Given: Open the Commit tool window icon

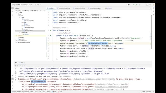Looking at the screenshot, I should tap(12, 11).
